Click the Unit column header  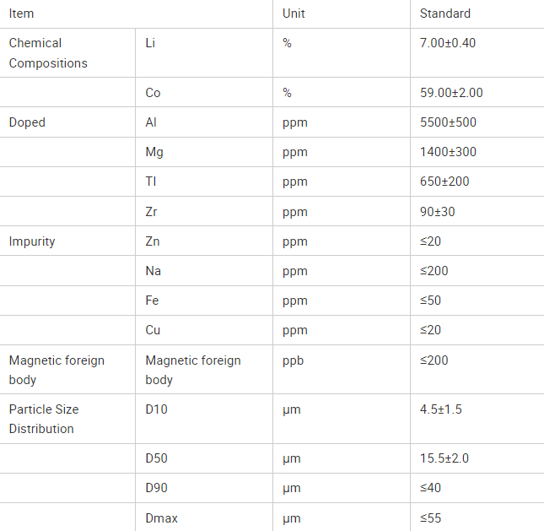pyautogui.click(x=294, y=14)
